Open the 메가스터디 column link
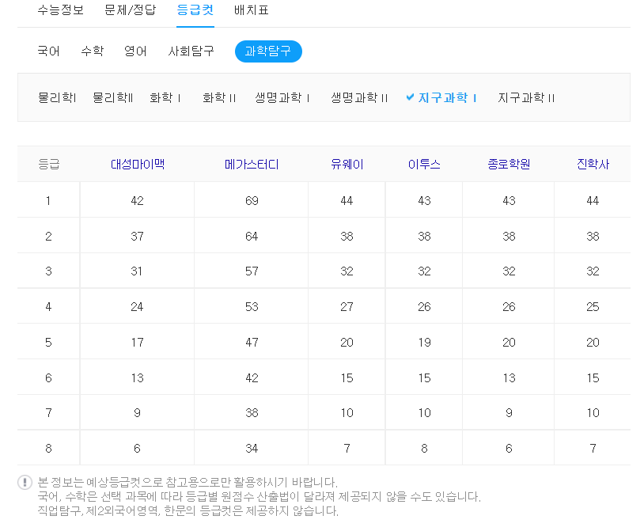644x531 pixels. (x=252, y=165)
